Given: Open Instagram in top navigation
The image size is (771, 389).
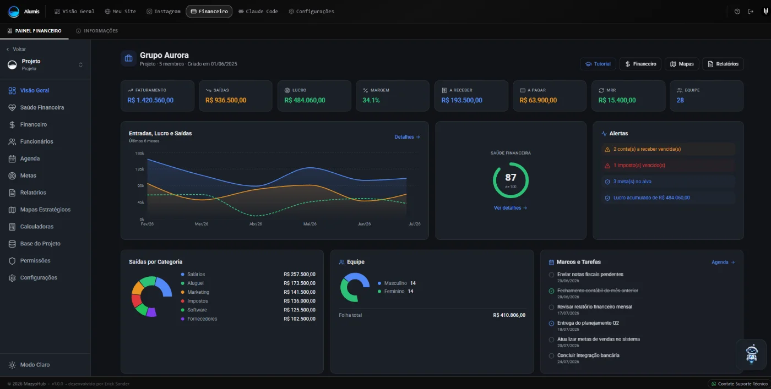Looking at the screenshot, I should point(164,11).
